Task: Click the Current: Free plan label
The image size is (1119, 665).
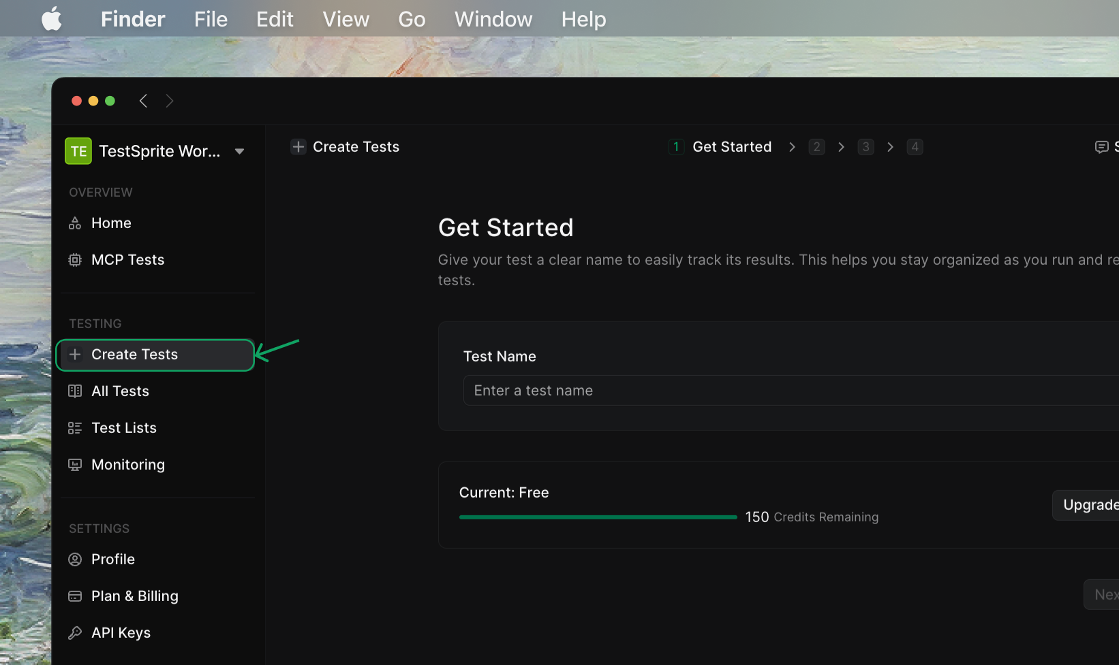Action: pyautogui.click(x=504, y=493)
